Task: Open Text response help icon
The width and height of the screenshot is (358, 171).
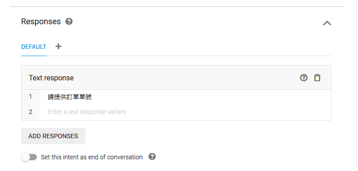Action: [x=304, y=78]
